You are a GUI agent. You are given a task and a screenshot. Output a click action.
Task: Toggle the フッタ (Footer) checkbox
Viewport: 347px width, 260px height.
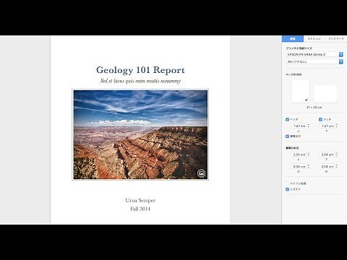point(320,119)
